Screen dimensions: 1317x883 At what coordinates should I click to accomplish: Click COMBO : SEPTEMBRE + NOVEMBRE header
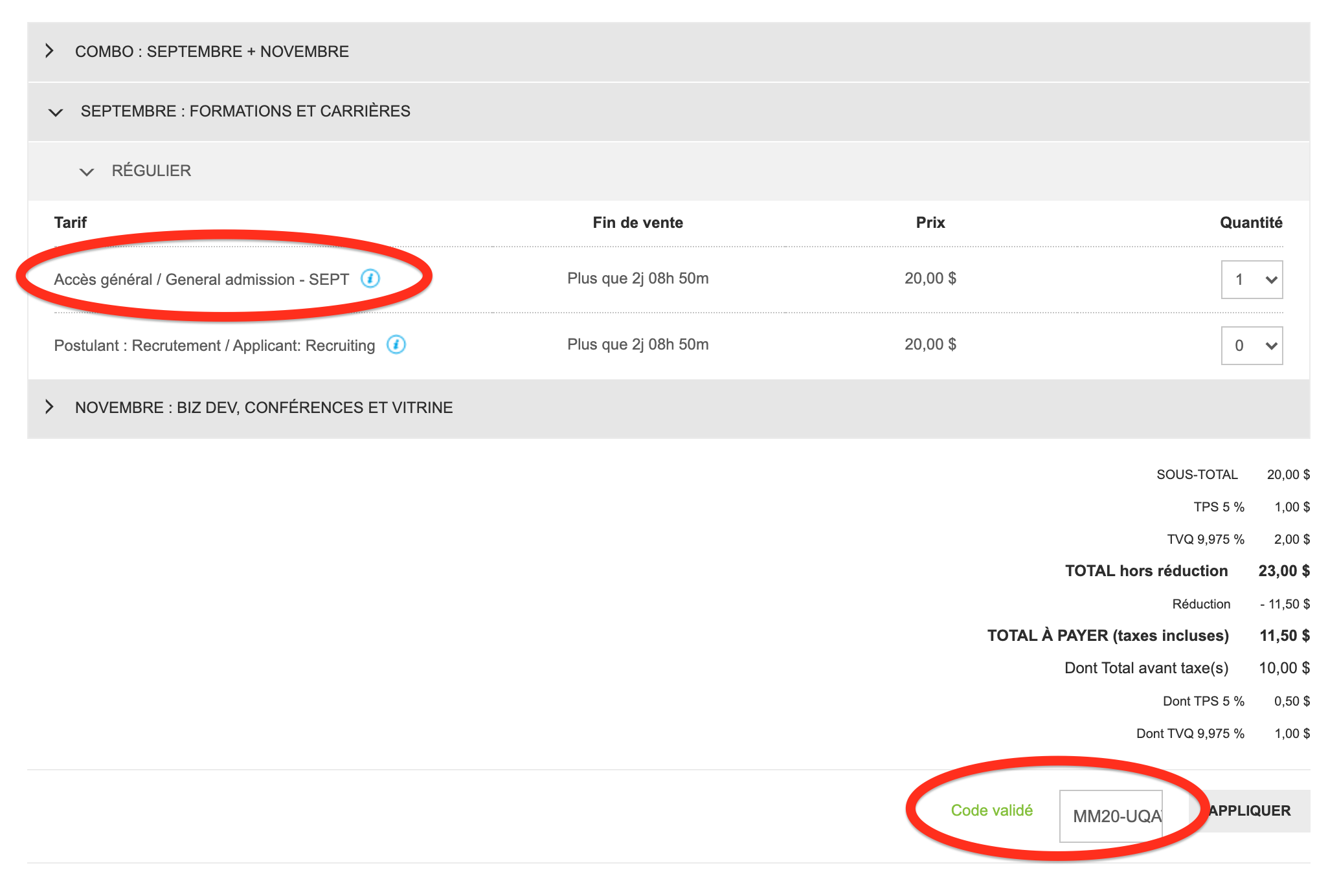[212, 52]
